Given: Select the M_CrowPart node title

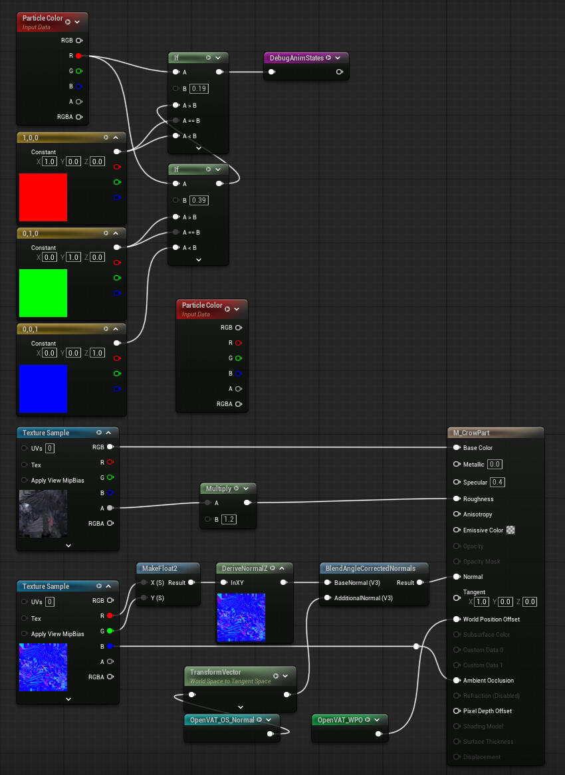Looking at the screenshot, I should (471, 433).
